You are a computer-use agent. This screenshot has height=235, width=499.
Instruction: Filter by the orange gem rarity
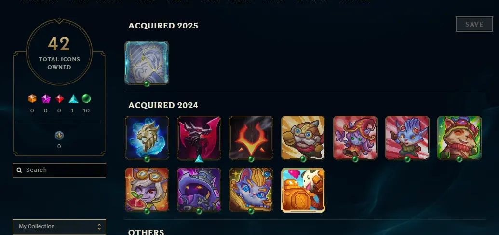pos(32,99)
